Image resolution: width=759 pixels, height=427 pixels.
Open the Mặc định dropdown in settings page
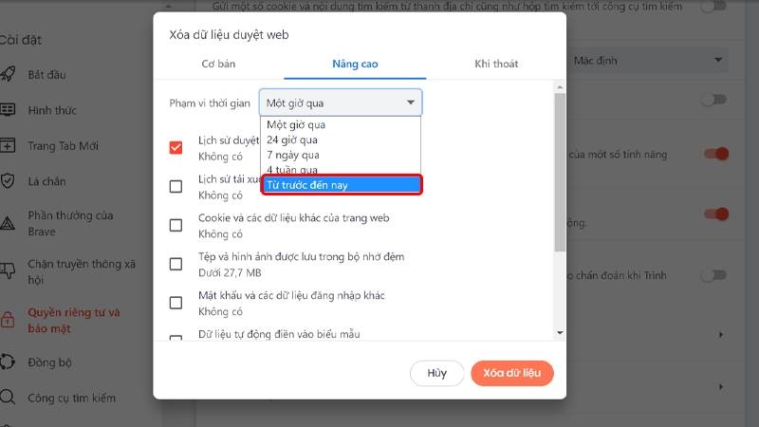tap(648, 61)
